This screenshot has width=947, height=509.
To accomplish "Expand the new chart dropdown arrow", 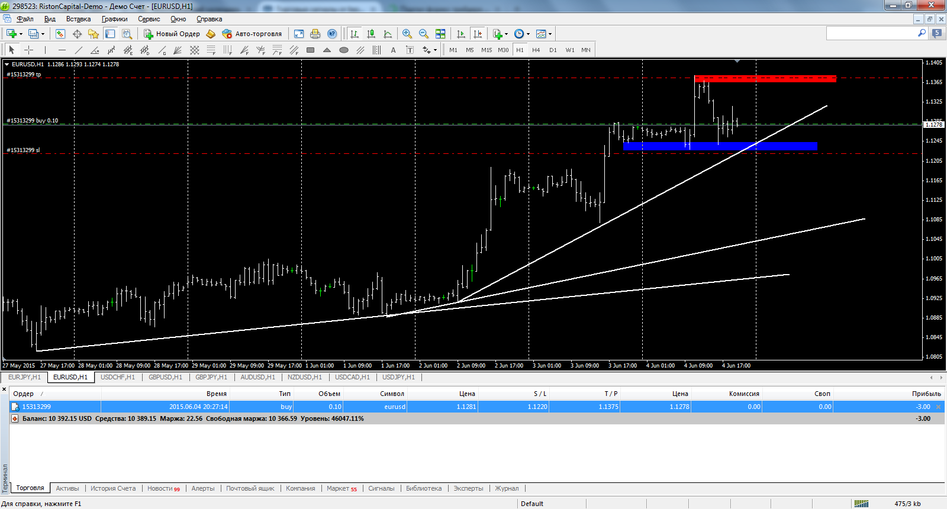I will pos(21,34).
